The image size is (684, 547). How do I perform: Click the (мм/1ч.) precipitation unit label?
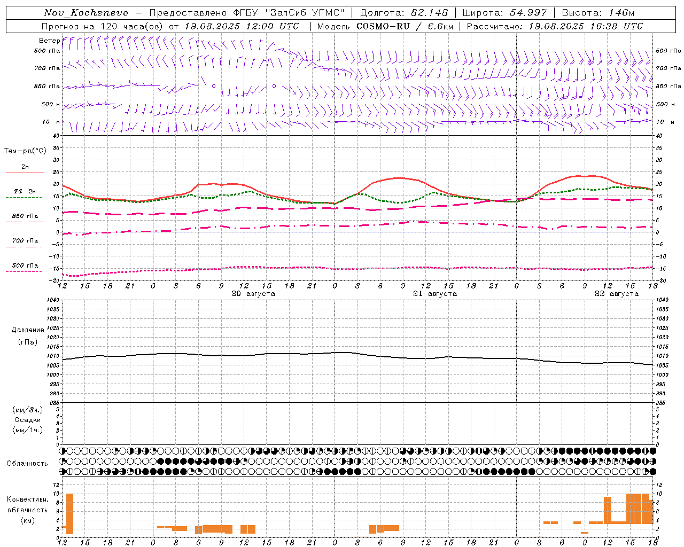[28, 430]
